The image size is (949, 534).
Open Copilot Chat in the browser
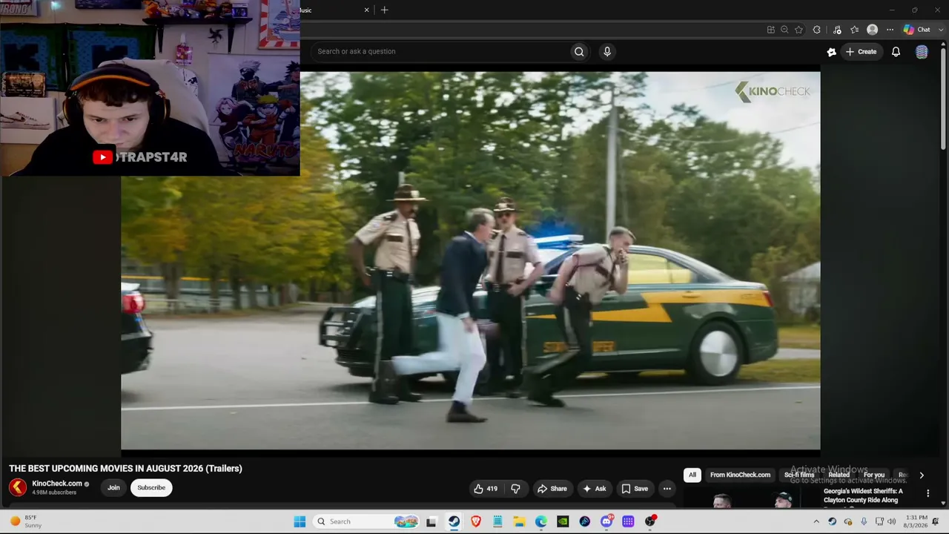[916, 30]
